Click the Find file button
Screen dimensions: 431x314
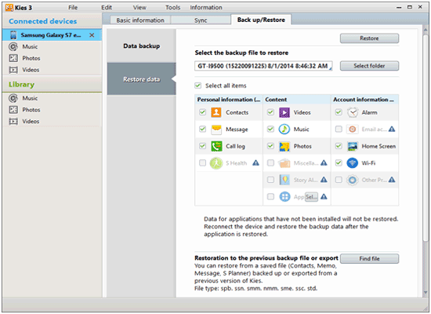[x=369, y=258]
